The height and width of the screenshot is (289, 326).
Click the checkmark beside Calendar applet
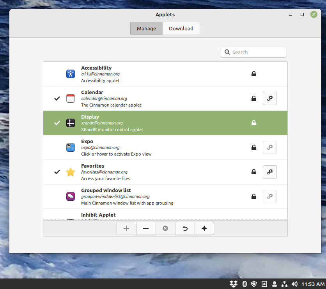[x=57, y=98]
